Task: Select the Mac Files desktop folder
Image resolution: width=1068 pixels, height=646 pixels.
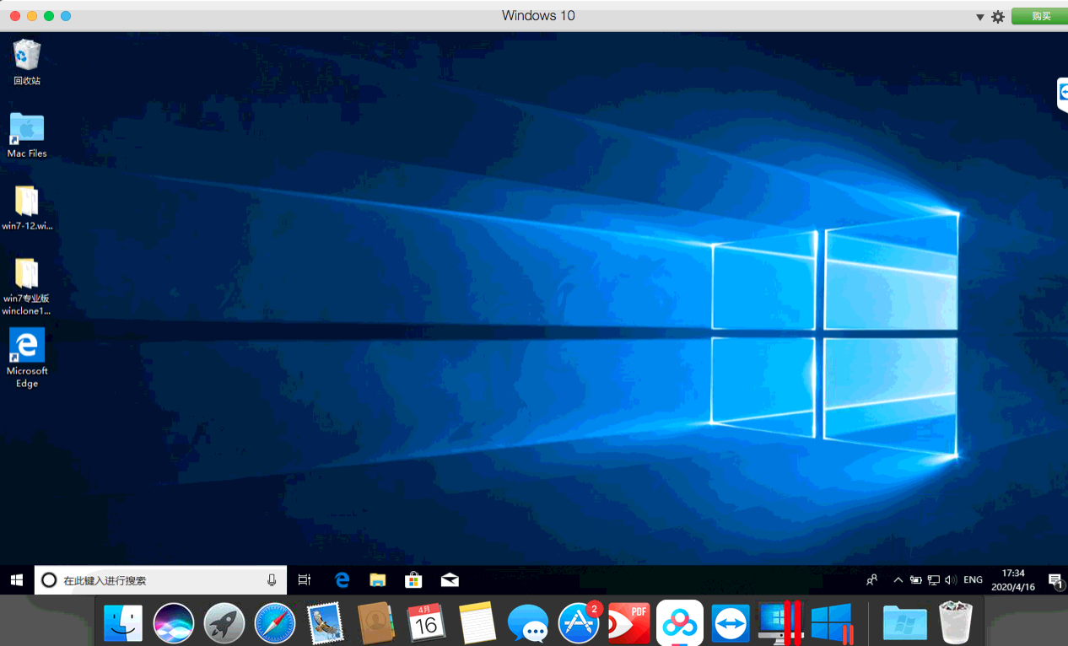Action: (27, 134)
